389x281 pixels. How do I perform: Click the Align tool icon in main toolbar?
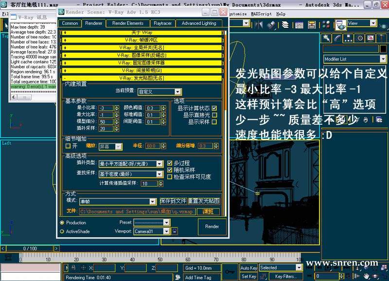pyautogui.click(x=272, y=25)
